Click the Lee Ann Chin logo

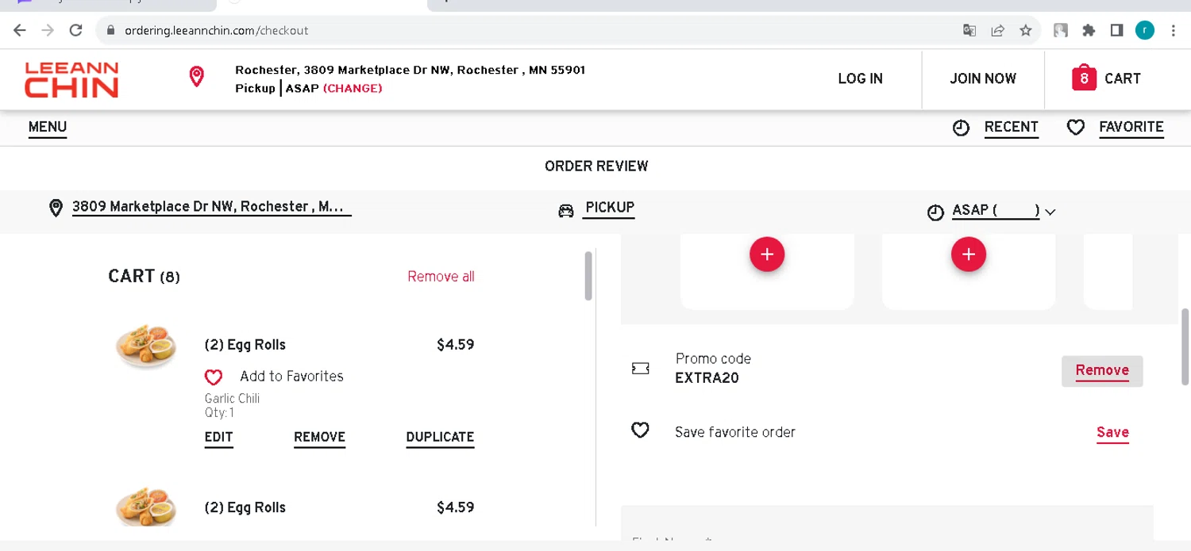(71, 79)
